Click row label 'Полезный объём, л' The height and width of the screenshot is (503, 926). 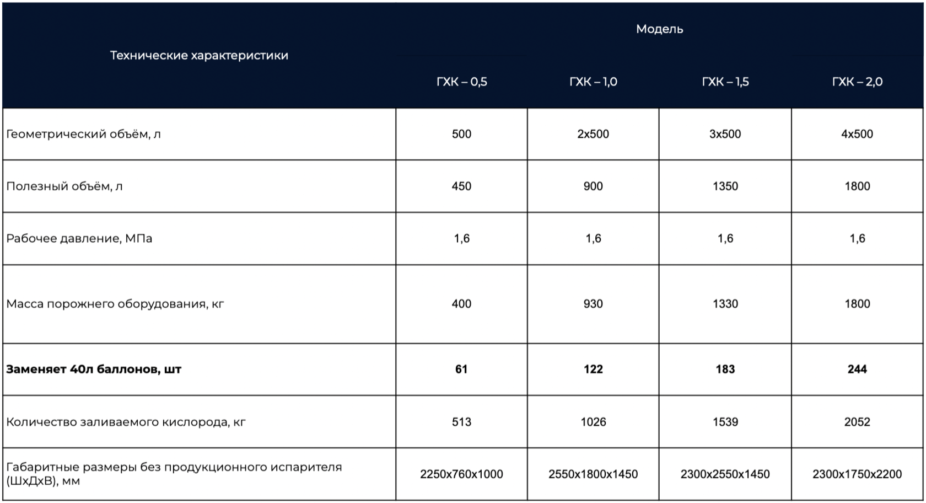(64, 186)
